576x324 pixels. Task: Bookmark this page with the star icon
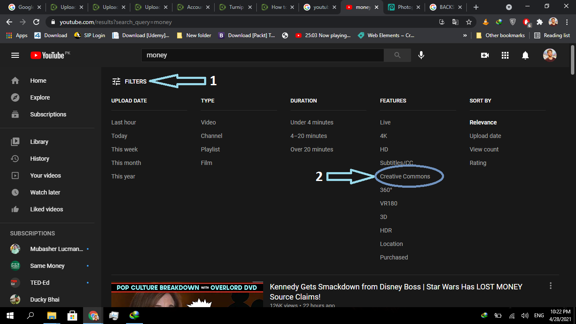point(469,22)
